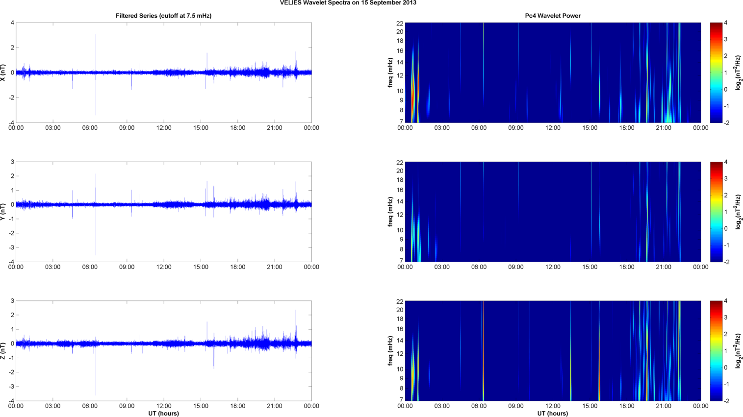Image resolution: width=743 pixels, height=417 pixels.
Task: Click the UT (hours) label under Z time series
Action: (x=163, y=414)
